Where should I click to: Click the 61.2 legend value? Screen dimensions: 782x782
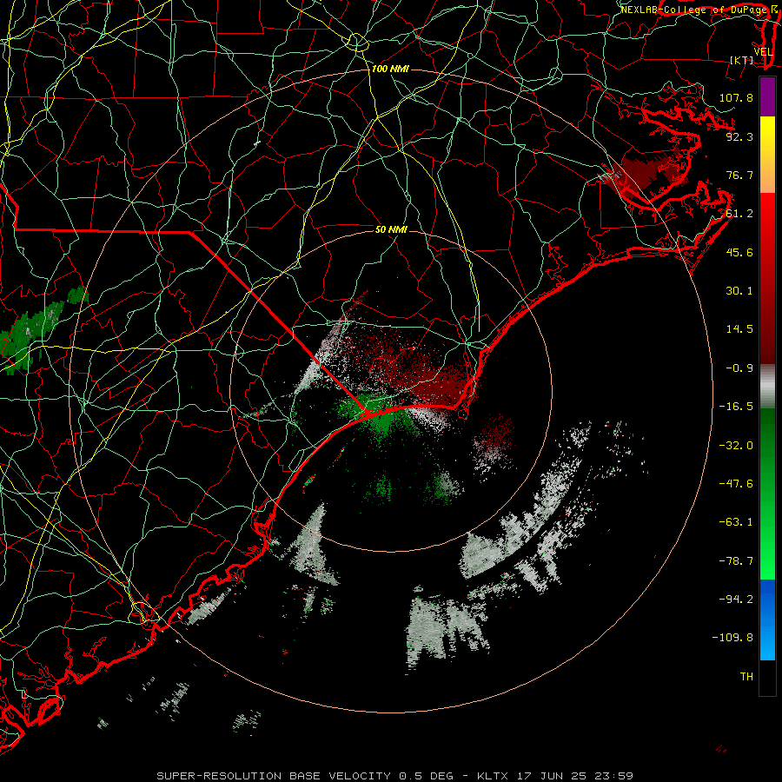739,214
